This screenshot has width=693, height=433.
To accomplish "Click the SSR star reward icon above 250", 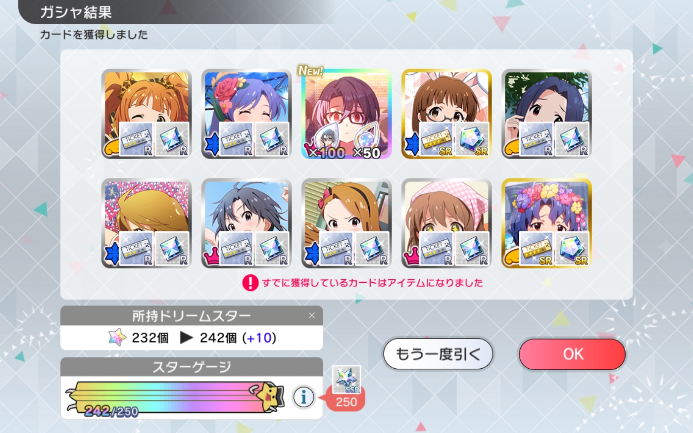I will tap(346, 380).
